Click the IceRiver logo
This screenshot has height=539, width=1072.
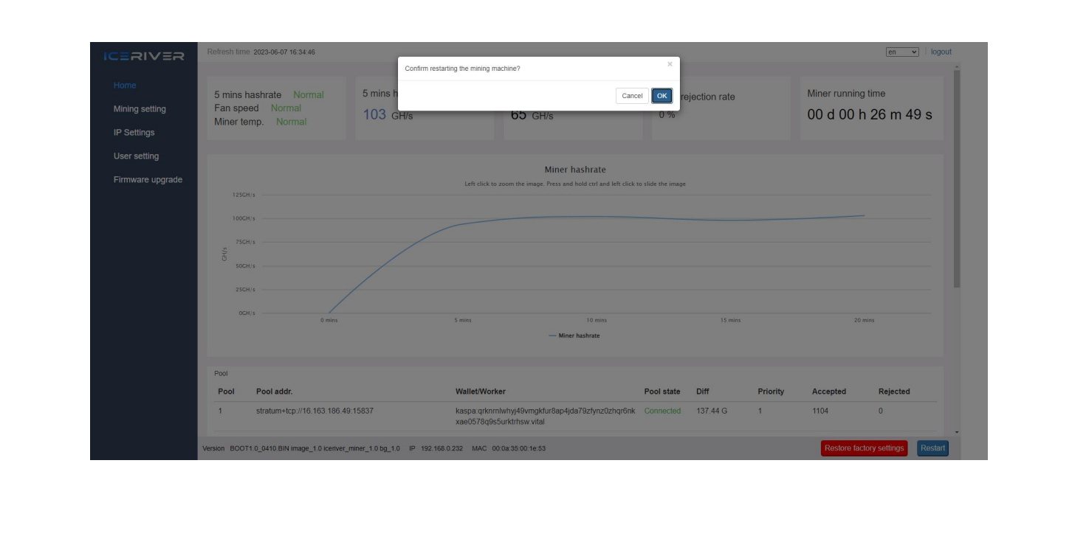point(144,57)
